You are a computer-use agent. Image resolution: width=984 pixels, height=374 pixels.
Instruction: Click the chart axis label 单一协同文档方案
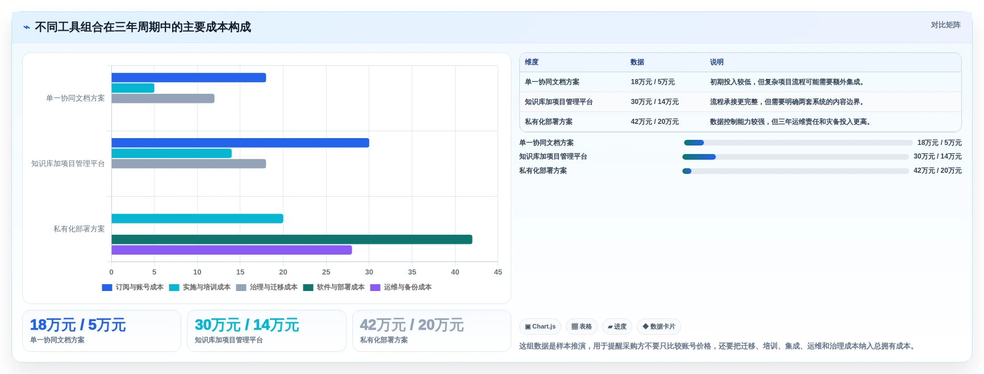tap(76, 98)
